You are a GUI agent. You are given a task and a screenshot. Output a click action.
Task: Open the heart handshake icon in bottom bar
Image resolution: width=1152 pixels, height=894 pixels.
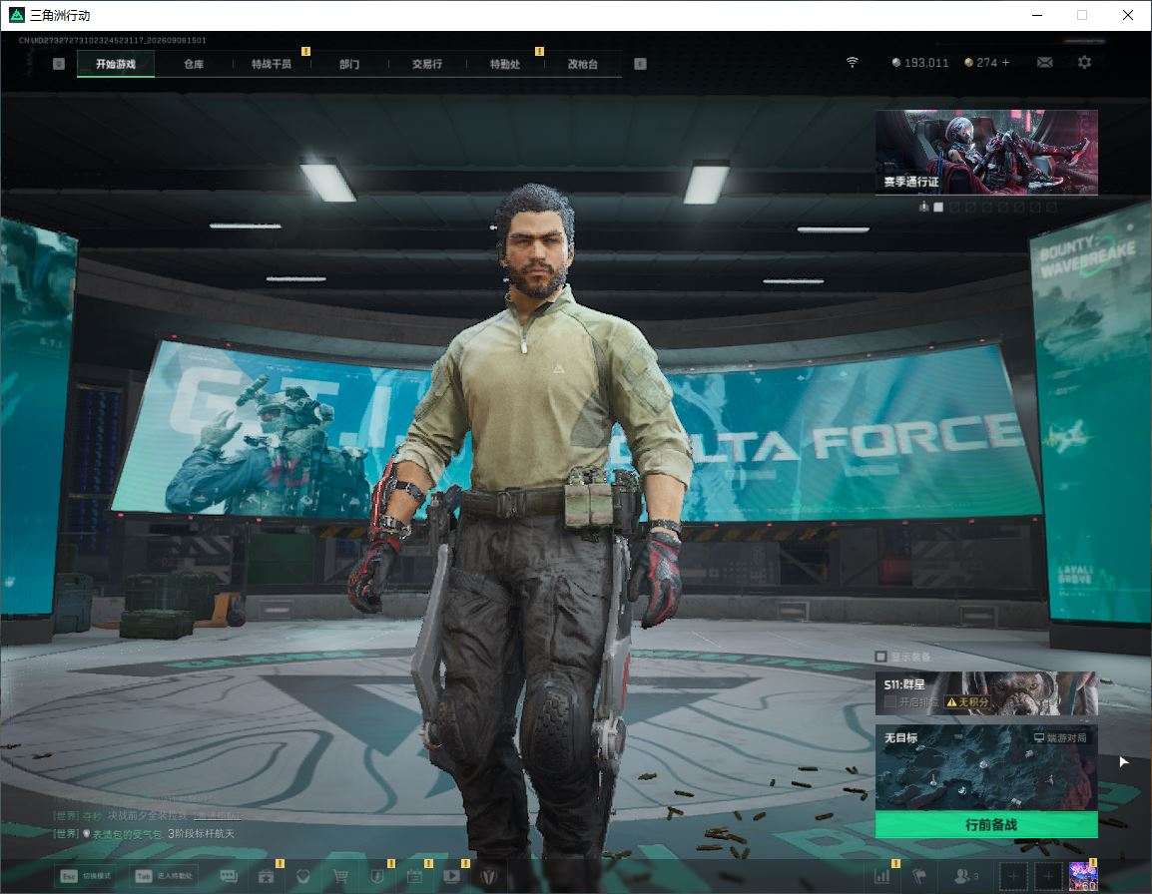click(x=302, y=876)
